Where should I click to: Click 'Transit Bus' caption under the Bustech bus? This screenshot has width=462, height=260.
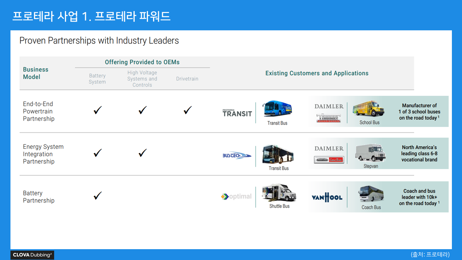pos(279,168)
